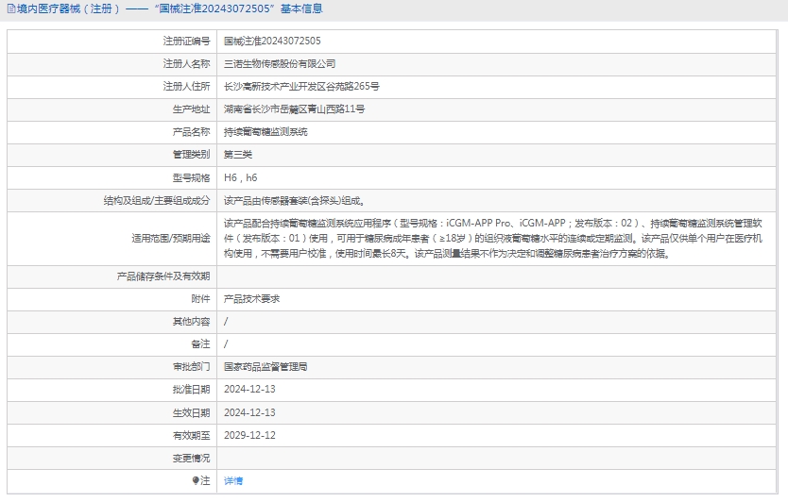788x502 pixels.
Task: Click the document icon beside the page title
Action: tap(10, 9)
